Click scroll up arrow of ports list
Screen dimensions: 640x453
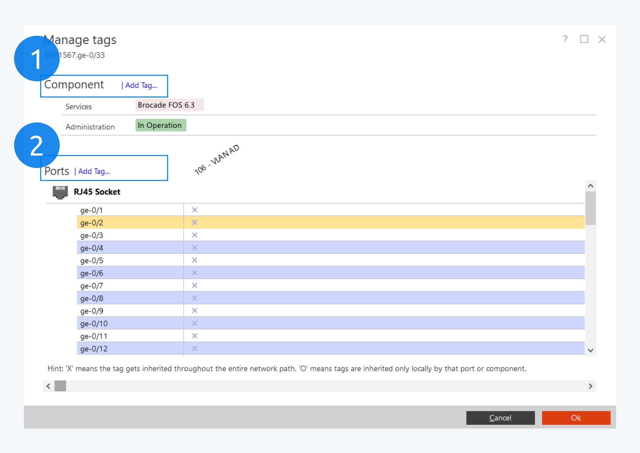point(590,186)
